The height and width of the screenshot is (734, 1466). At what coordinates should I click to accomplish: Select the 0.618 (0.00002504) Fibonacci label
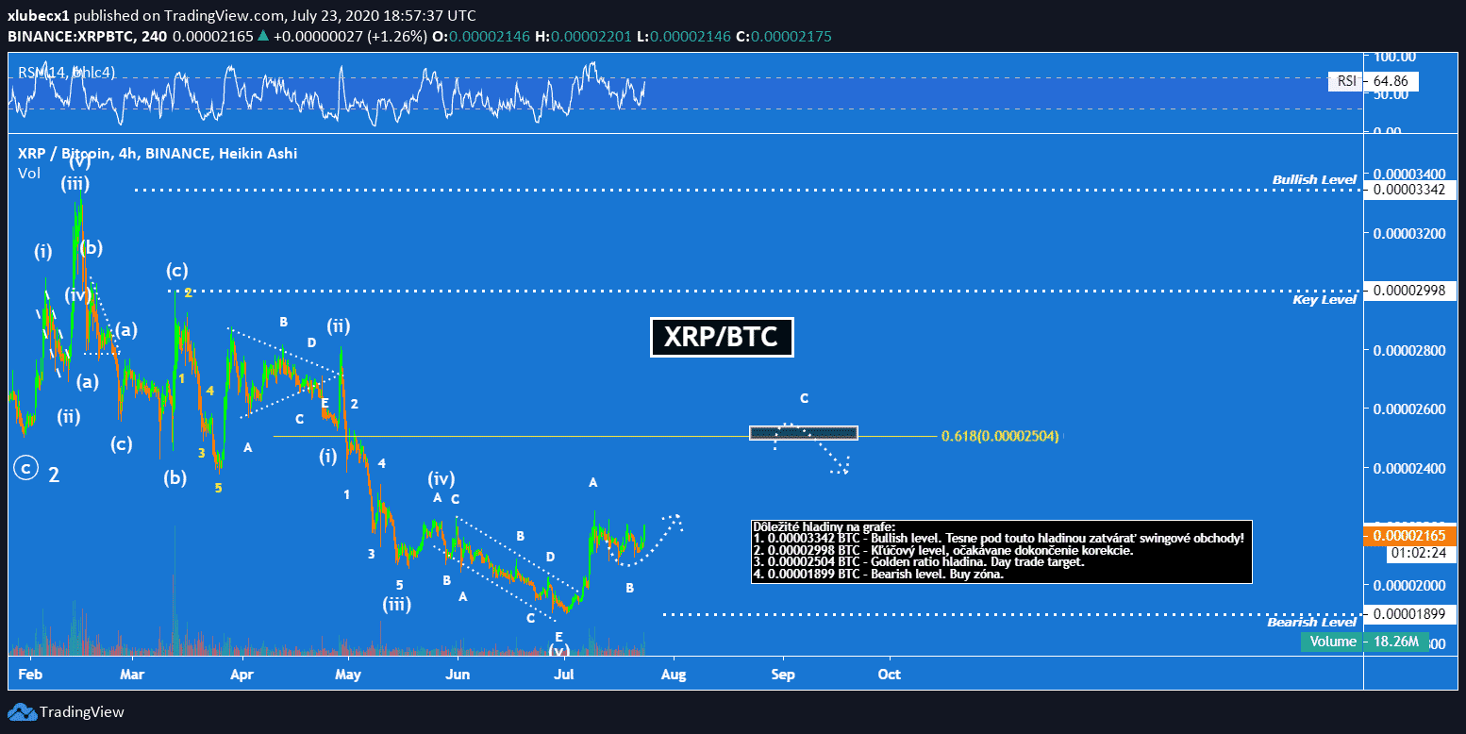pyautogui.click(x=1000, y=437)
